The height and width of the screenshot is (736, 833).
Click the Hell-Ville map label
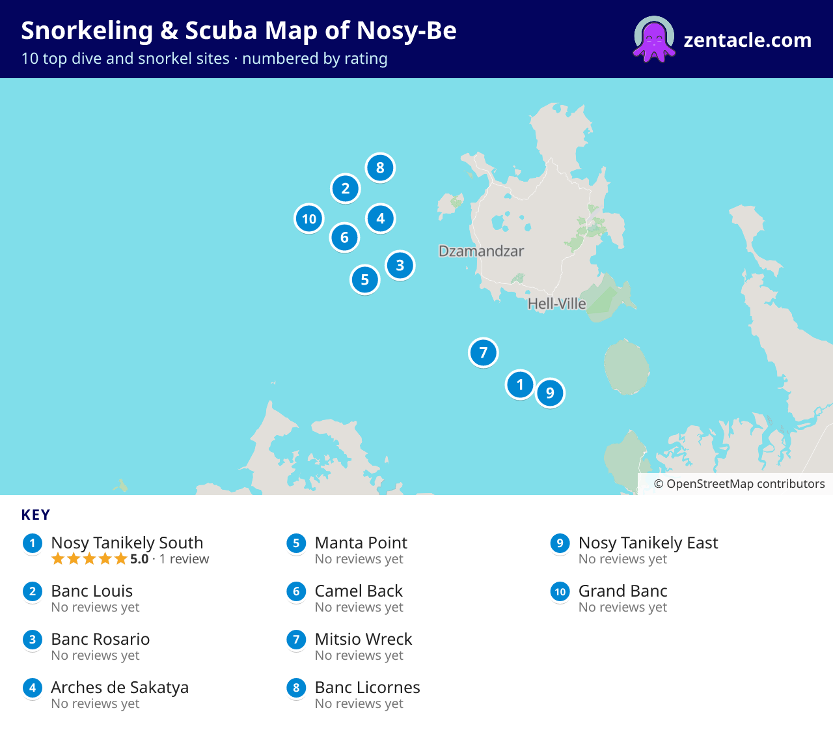(x=556, y=304)
